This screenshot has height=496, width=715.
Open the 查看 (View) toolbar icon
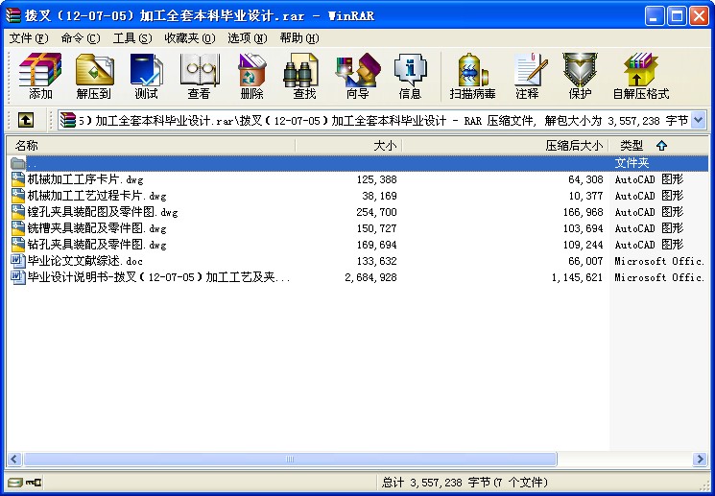tap(199, 76)
